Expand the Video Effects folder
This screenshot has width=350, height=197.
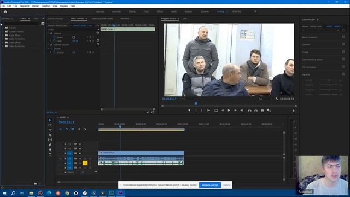(x=3, y=43)
